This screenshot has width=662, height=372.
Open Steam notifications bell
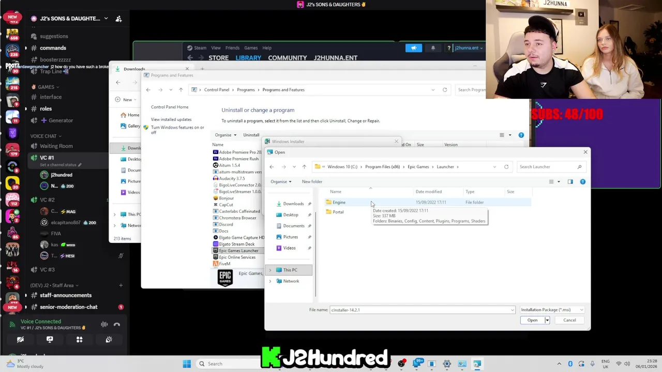pos(433,48)
